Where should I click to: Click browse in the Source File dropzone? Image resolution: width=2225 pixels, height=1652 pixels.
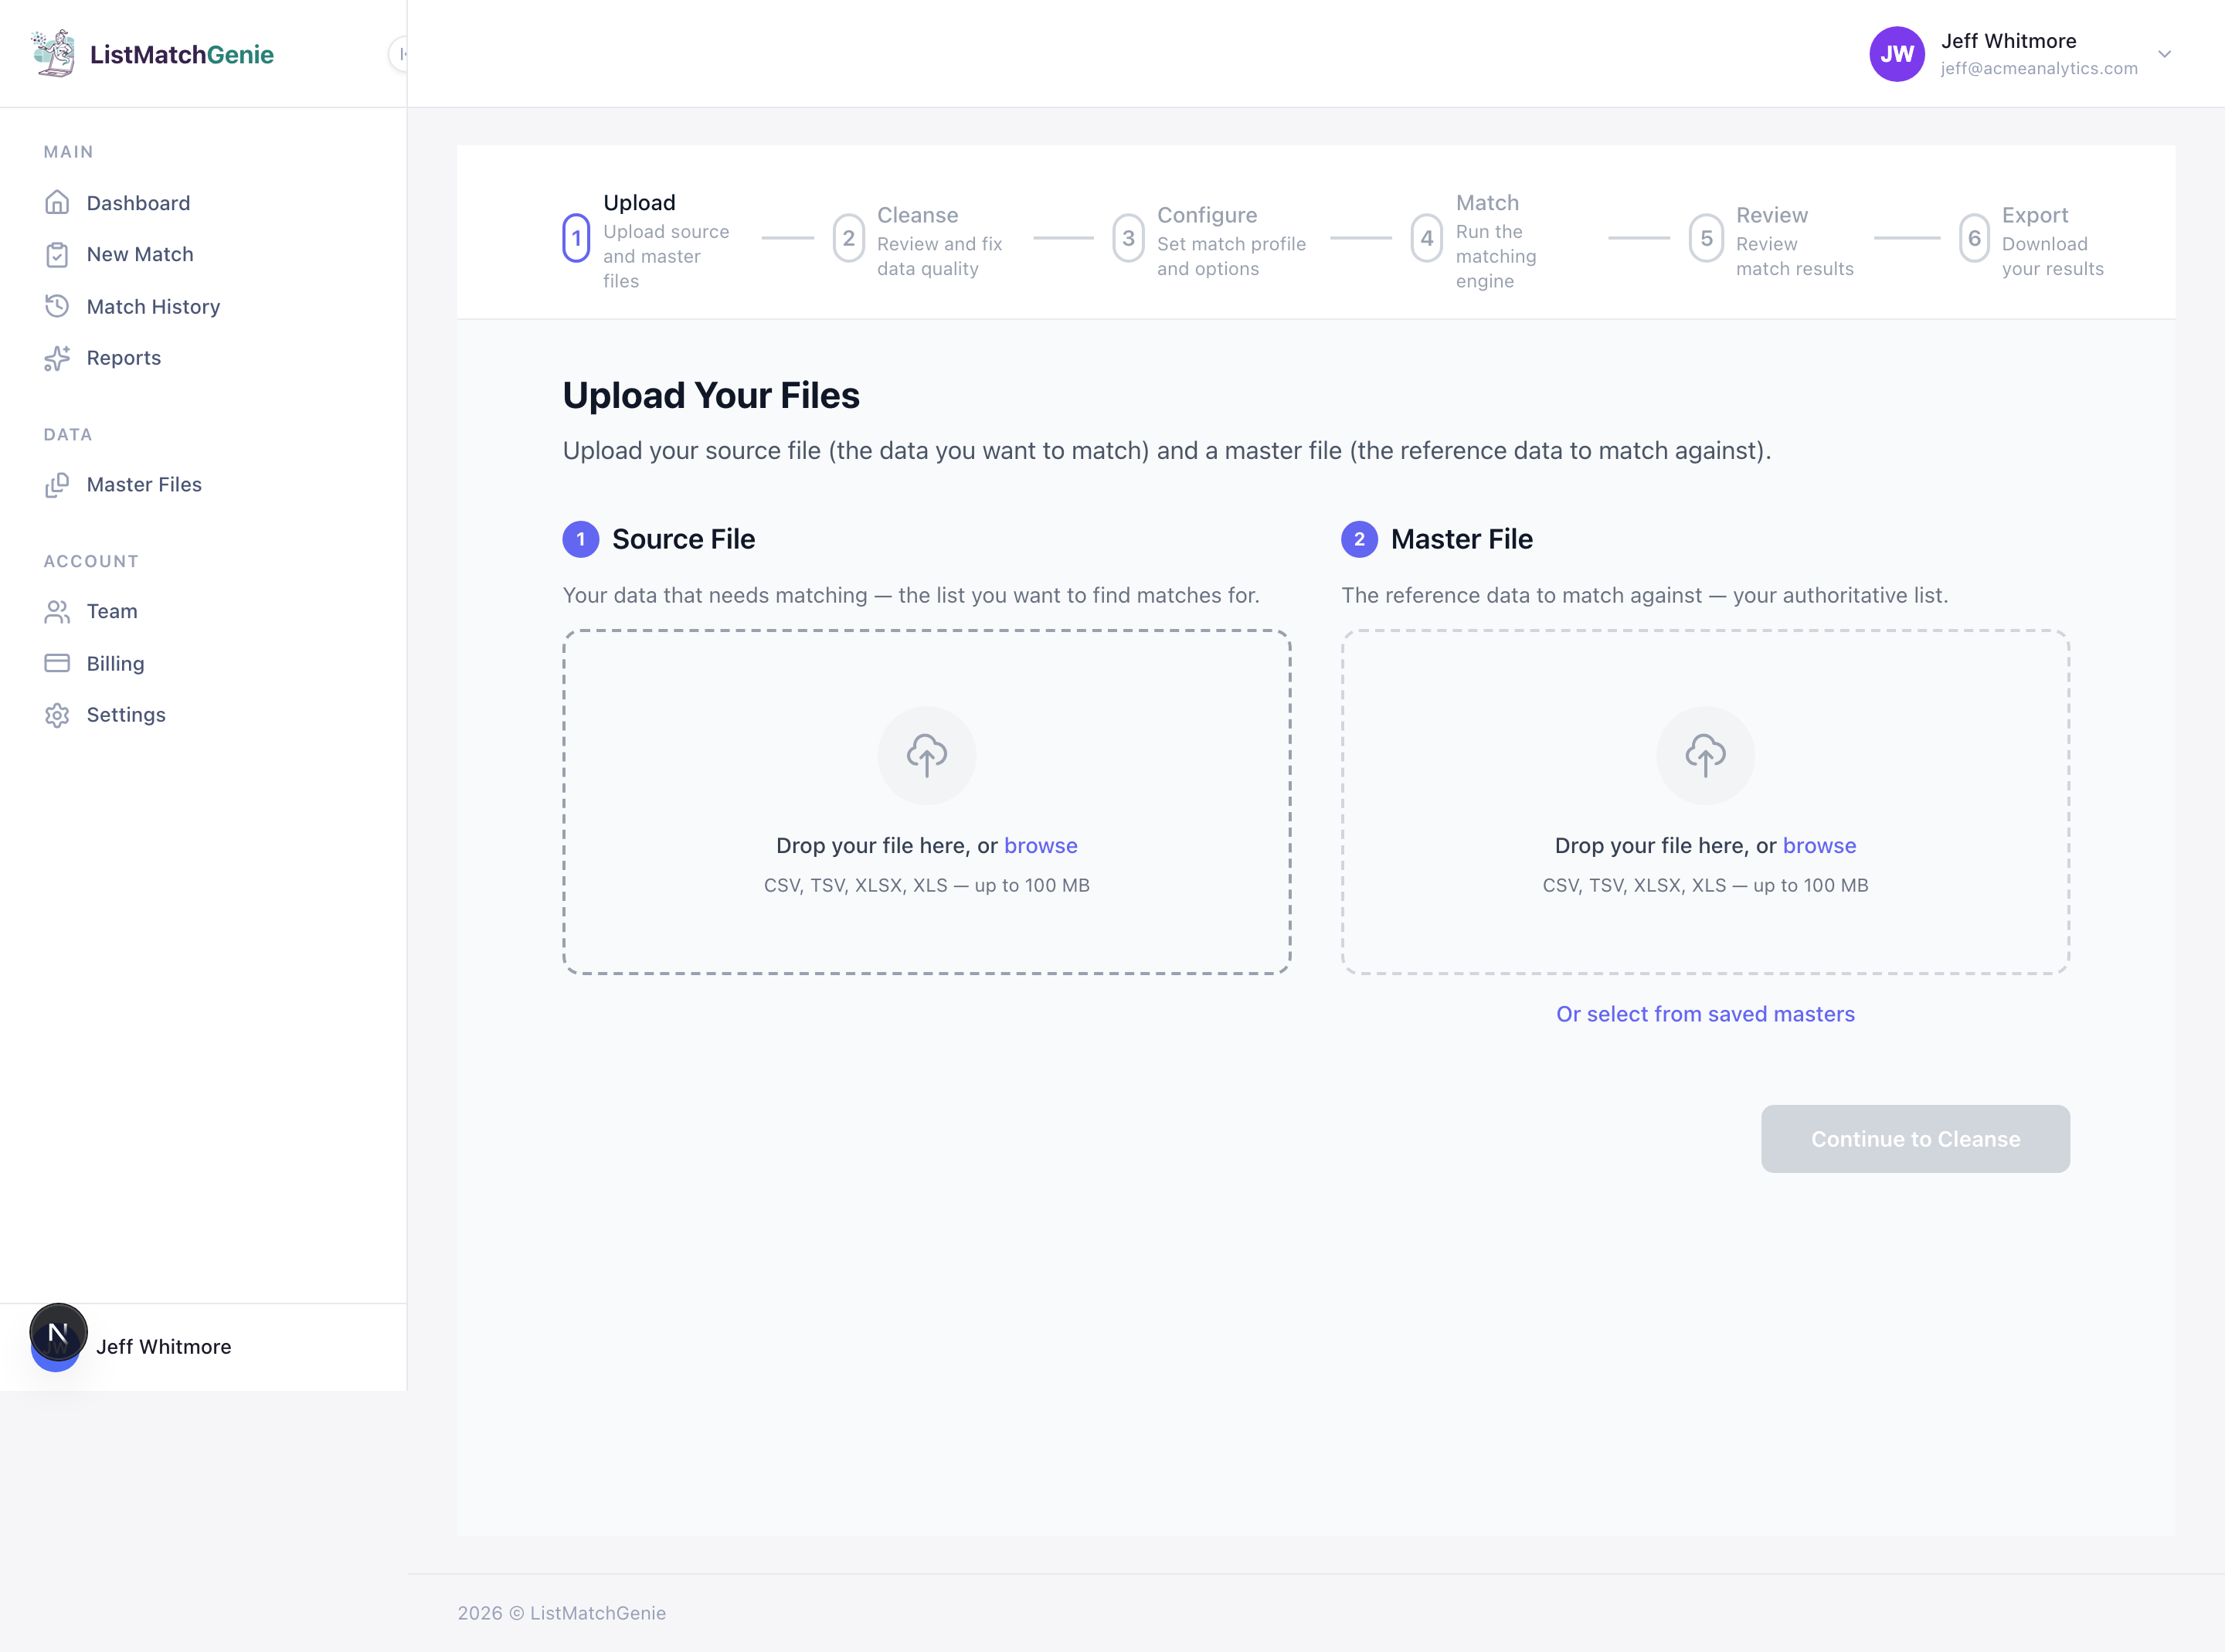click(x=1041, y=845)
